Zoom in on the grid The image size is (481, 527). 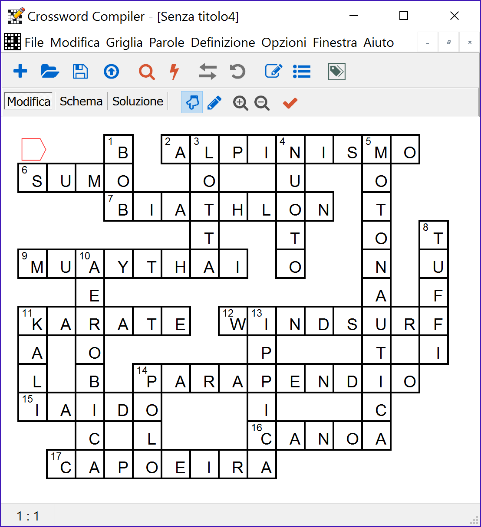click(x=240, y=103)
